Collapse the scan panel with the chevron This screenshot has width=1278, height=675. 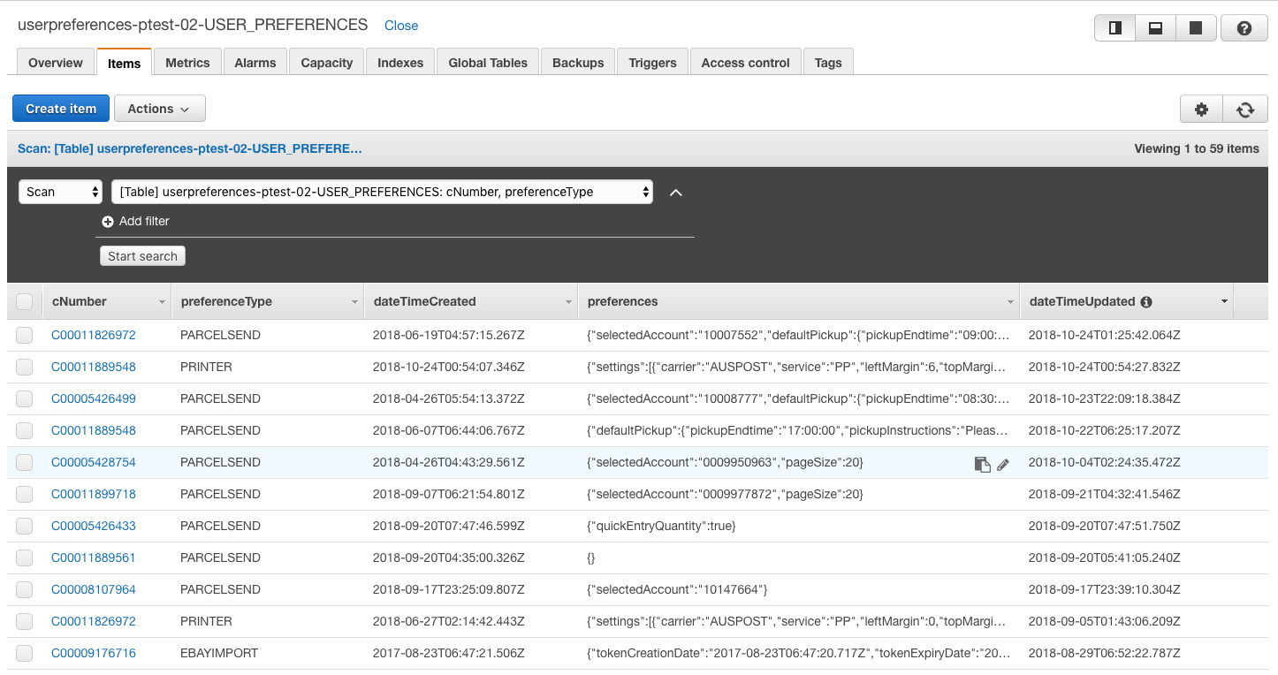coord(676,193)
